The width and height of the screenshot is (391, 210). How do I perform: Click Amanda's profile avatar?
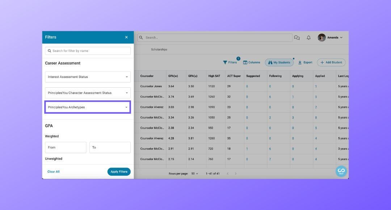tap(322, 38)
